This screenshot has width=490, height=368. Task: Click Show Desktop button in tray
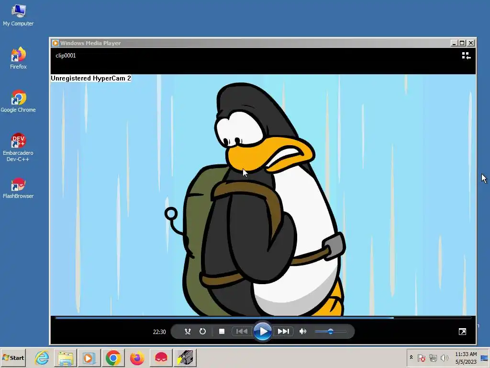pyautogui.click(x=484, y=357)
